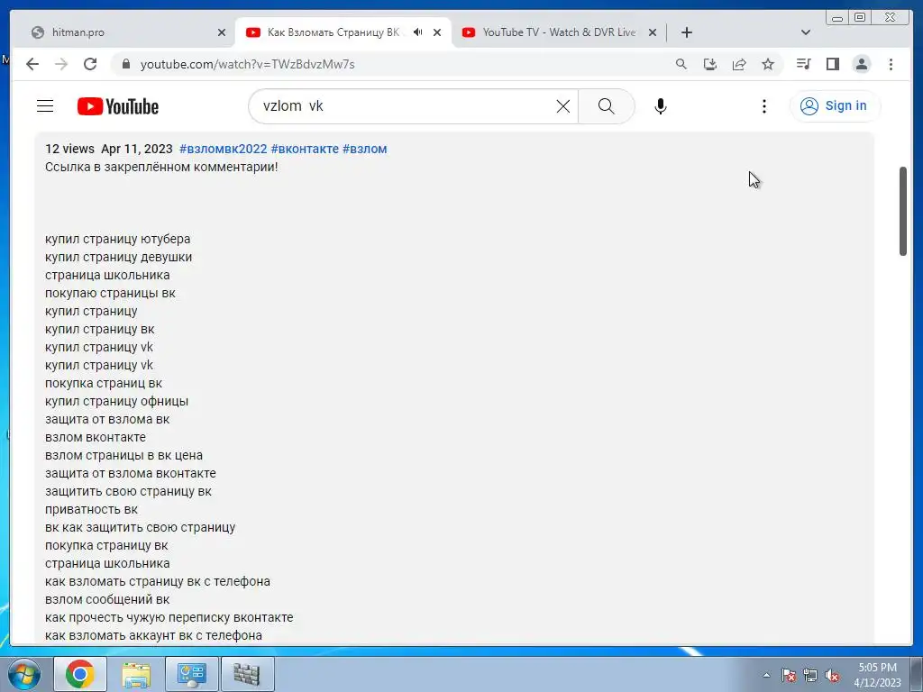Viewport: 923px width, 692px height.
Task: Open the Control Panel taskbar item
Action: 192,674
